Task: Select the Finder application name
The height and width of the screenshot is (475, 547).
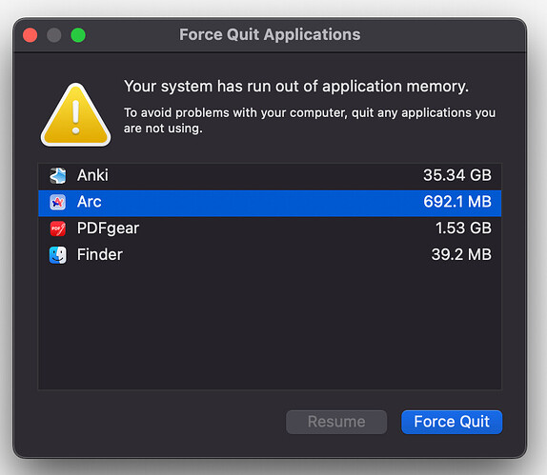Action: tap(100, 255)
